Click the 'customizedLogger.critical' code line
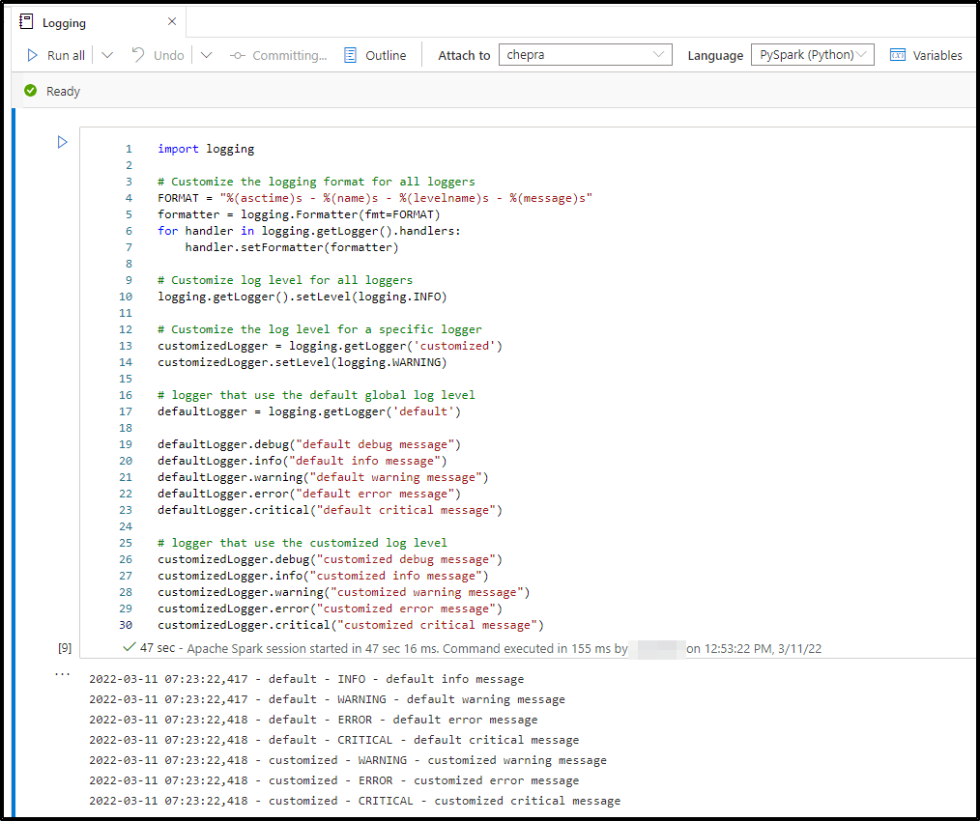This screenshot has width=980, height=821. tap(351, 626)
